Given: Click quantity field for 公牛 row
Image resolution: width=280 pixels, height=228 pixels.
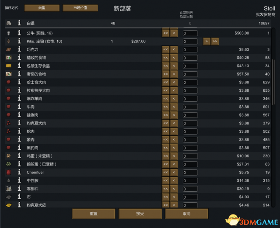Looking at the screenshot, I should tap(190, 33).
